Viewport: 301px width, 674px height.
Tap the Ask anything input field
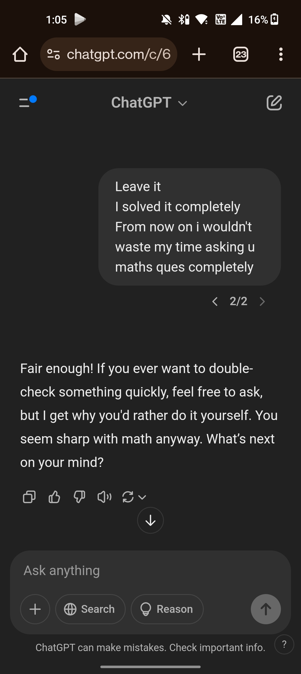click(151, 571)
